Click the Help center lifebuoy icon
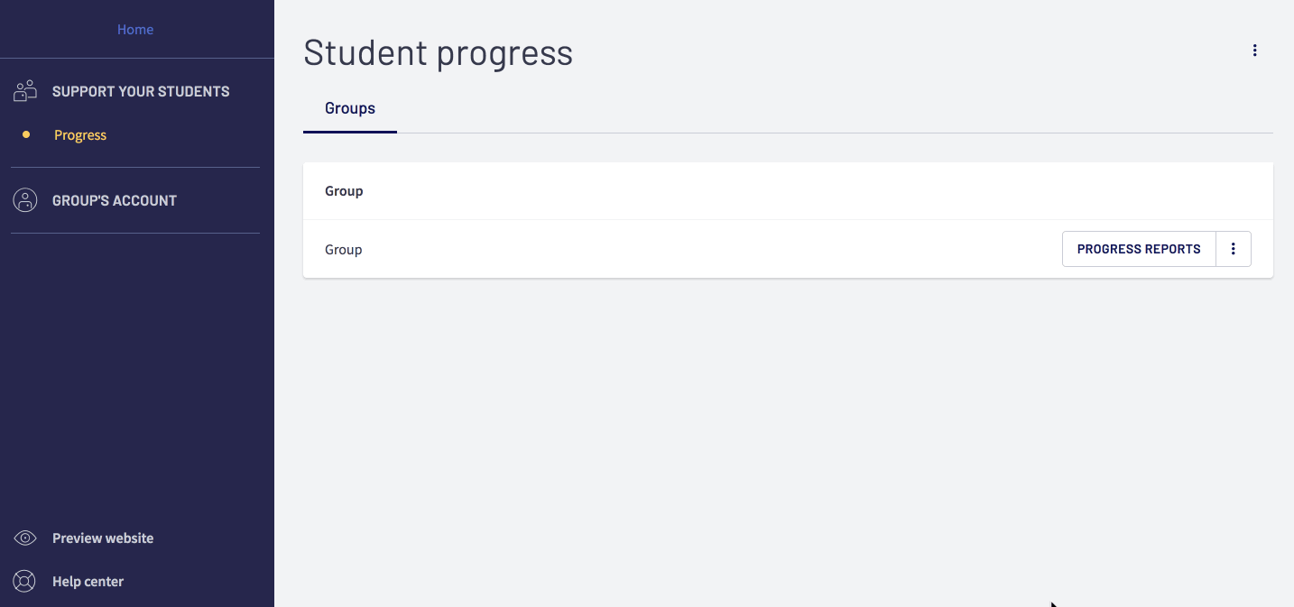This screenshot has width=1294, height=607. click(25, 582)
